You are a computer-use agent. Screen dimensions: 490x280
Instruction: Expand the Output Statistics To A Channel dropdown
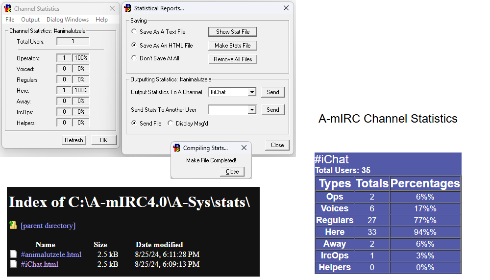pos(252,92)
